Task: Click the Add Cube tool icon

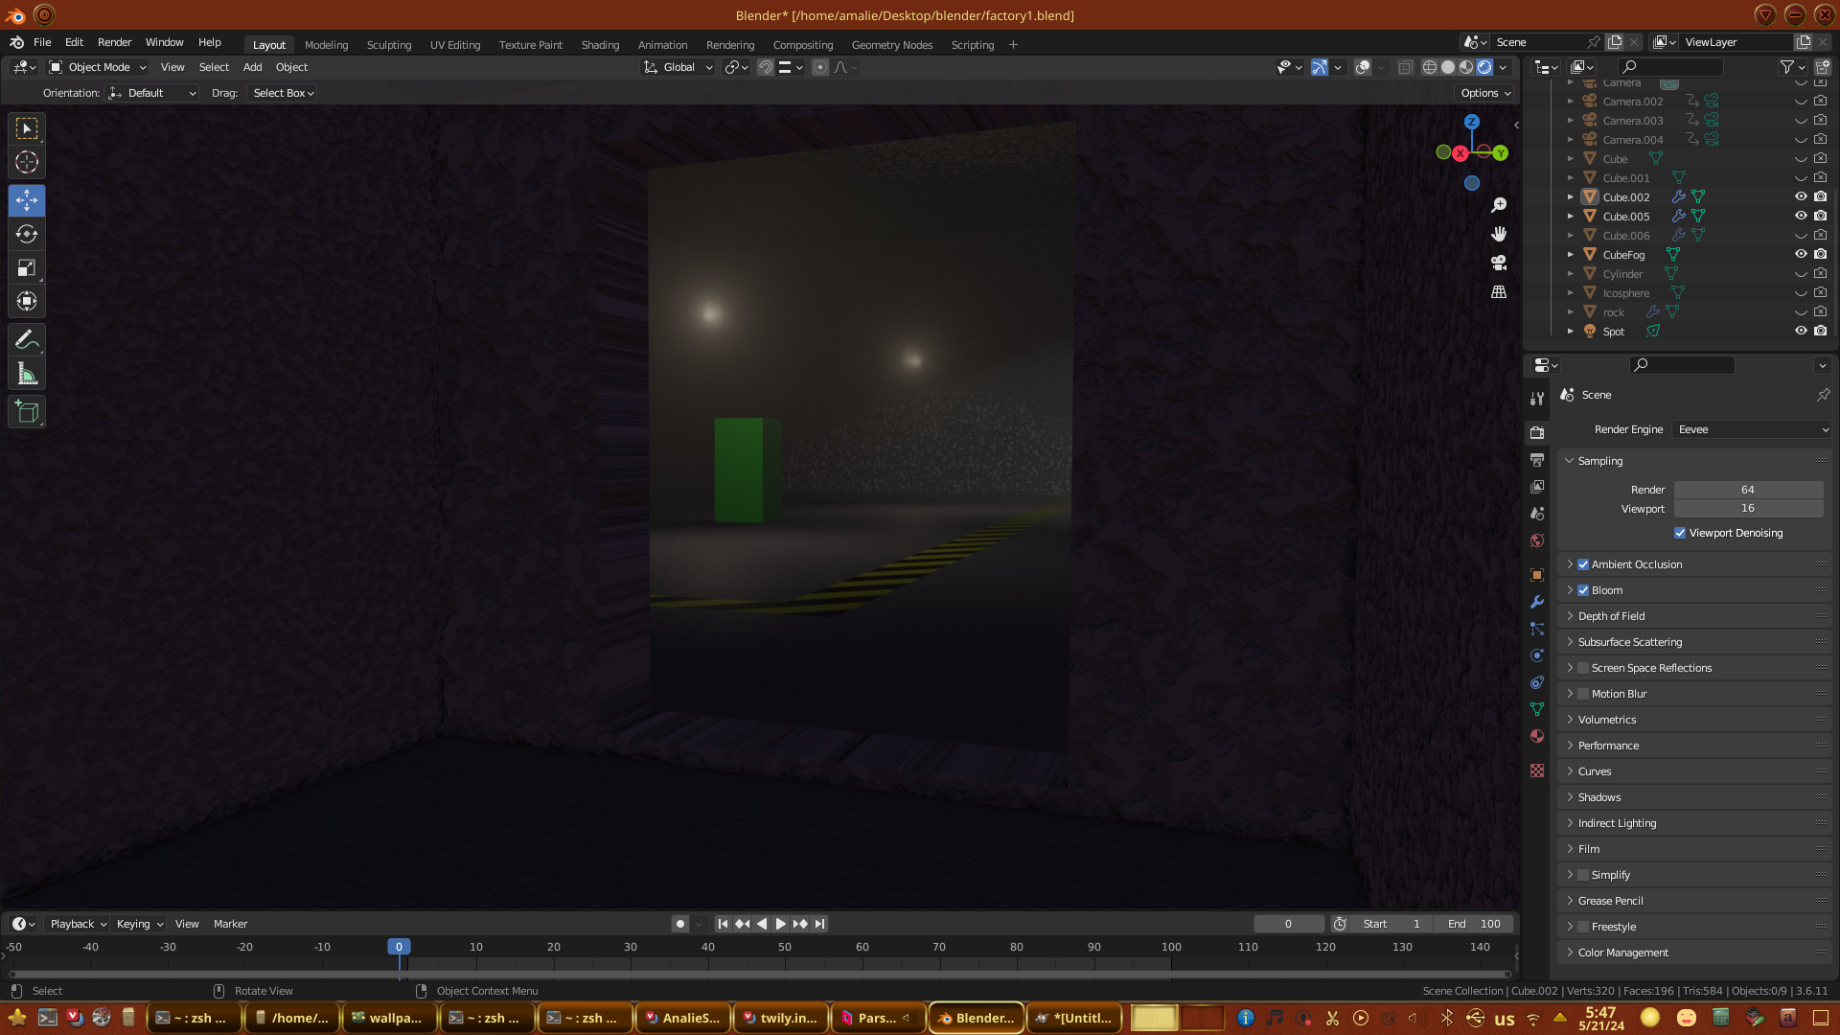Action: pos(27,412)
